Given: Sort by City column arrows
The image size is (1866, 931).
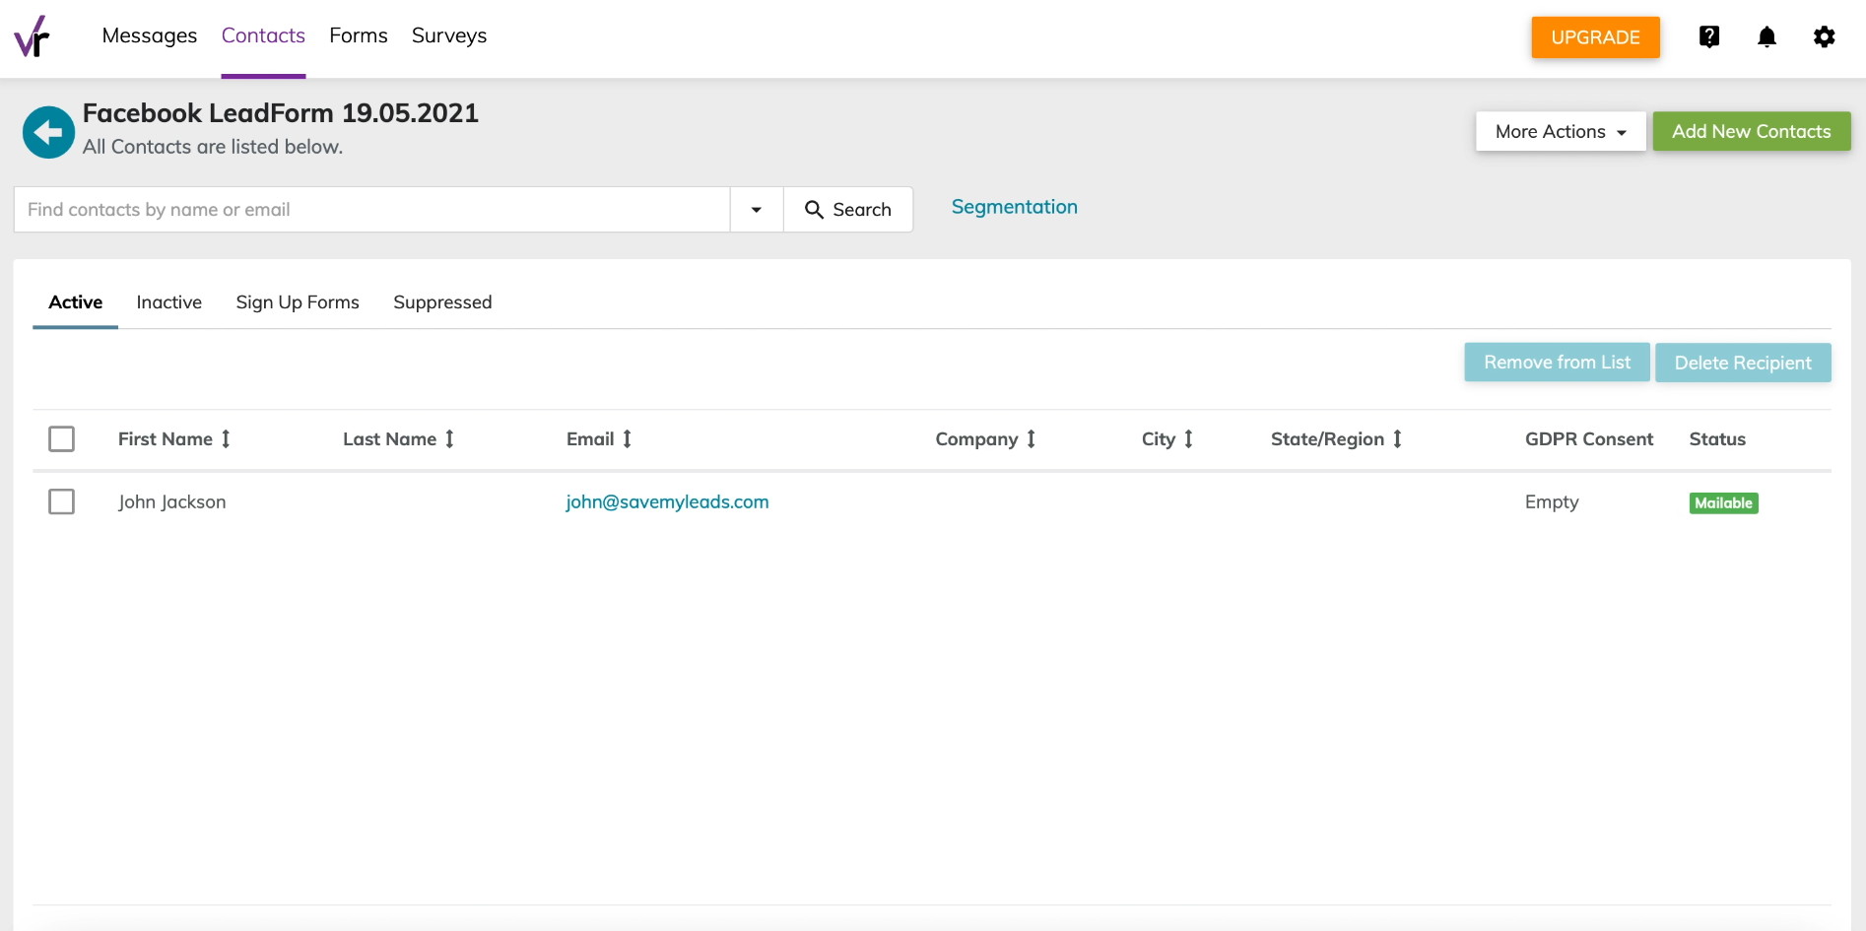Looking at the screenshot, I should point(1188,439).
